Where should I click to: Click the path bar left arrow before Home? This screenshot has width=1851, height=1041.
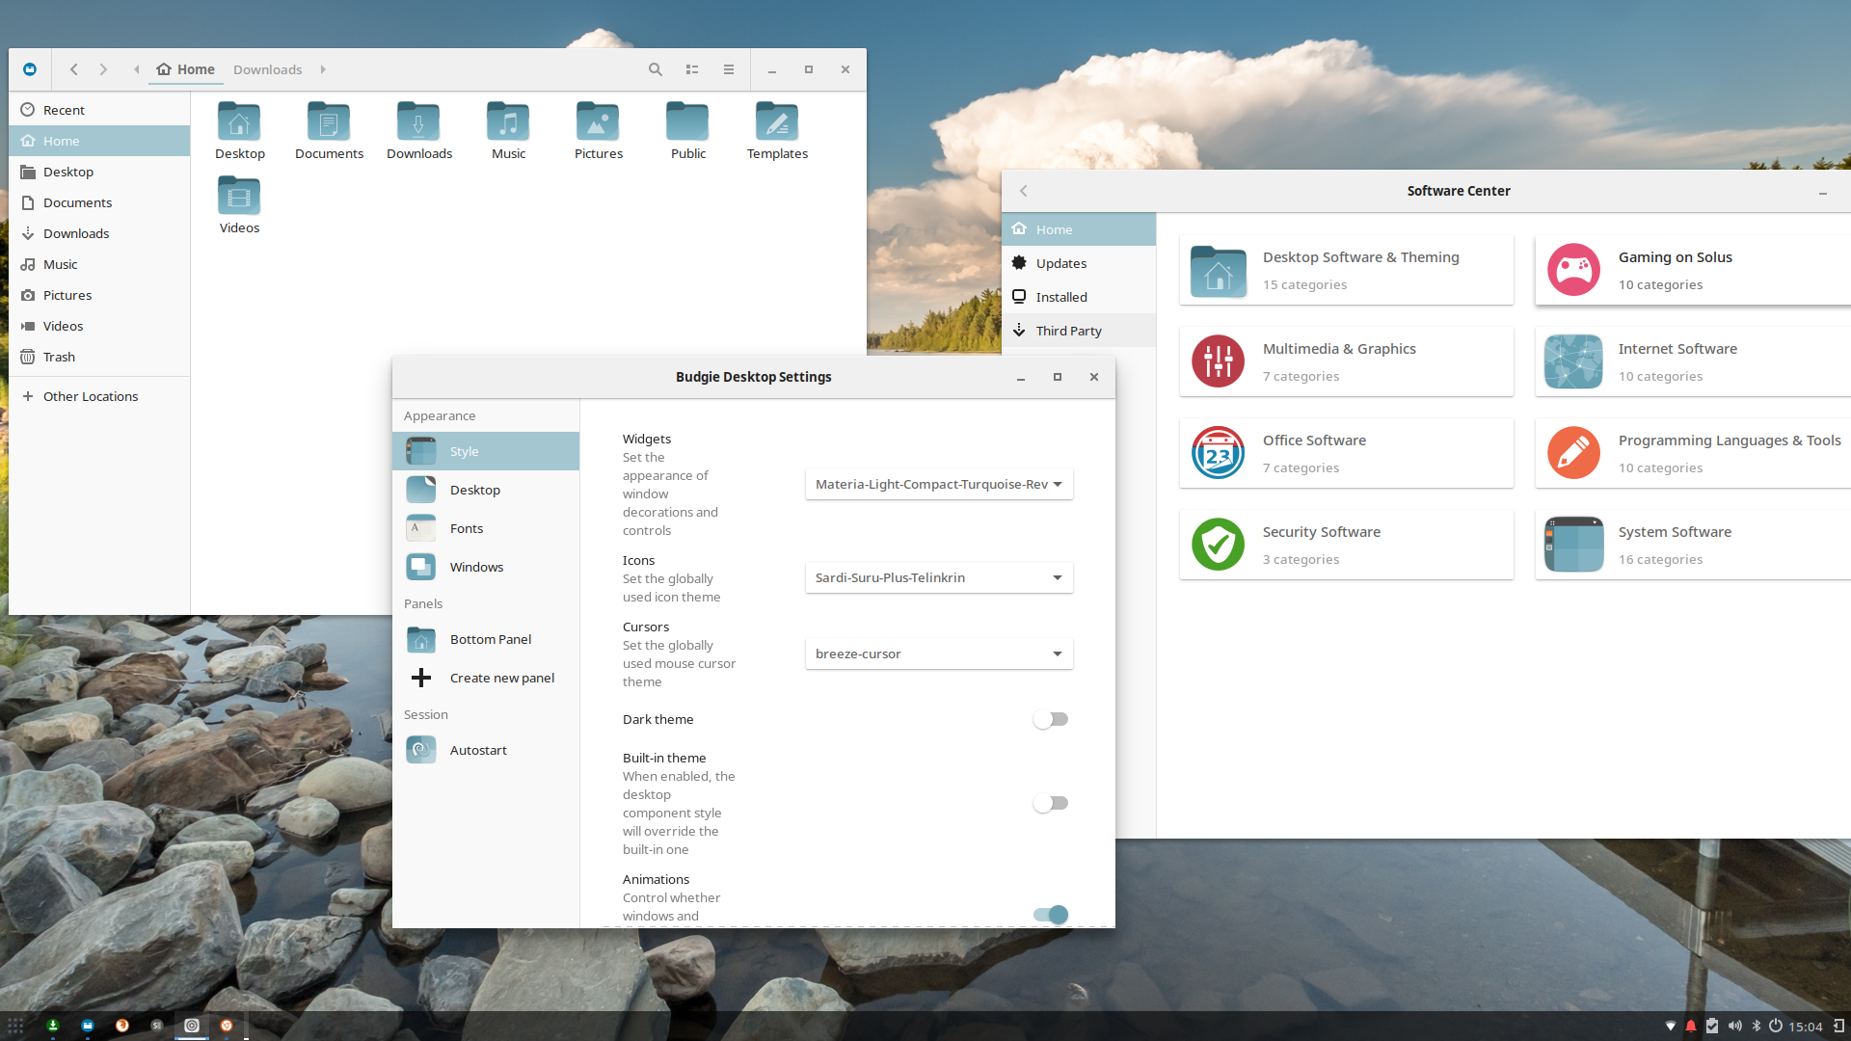click(x=137, y=69)
